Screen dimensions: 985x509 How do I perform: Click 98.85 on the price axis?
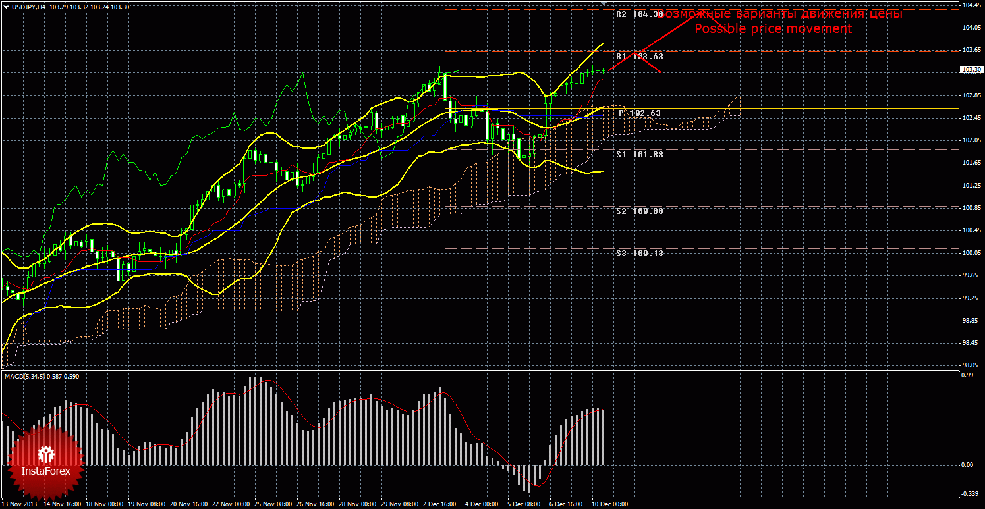click(971, 321)
